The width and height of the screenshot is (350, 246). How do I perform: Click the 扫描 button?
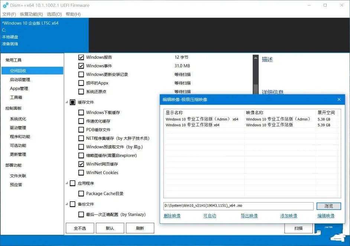[298, 228]
